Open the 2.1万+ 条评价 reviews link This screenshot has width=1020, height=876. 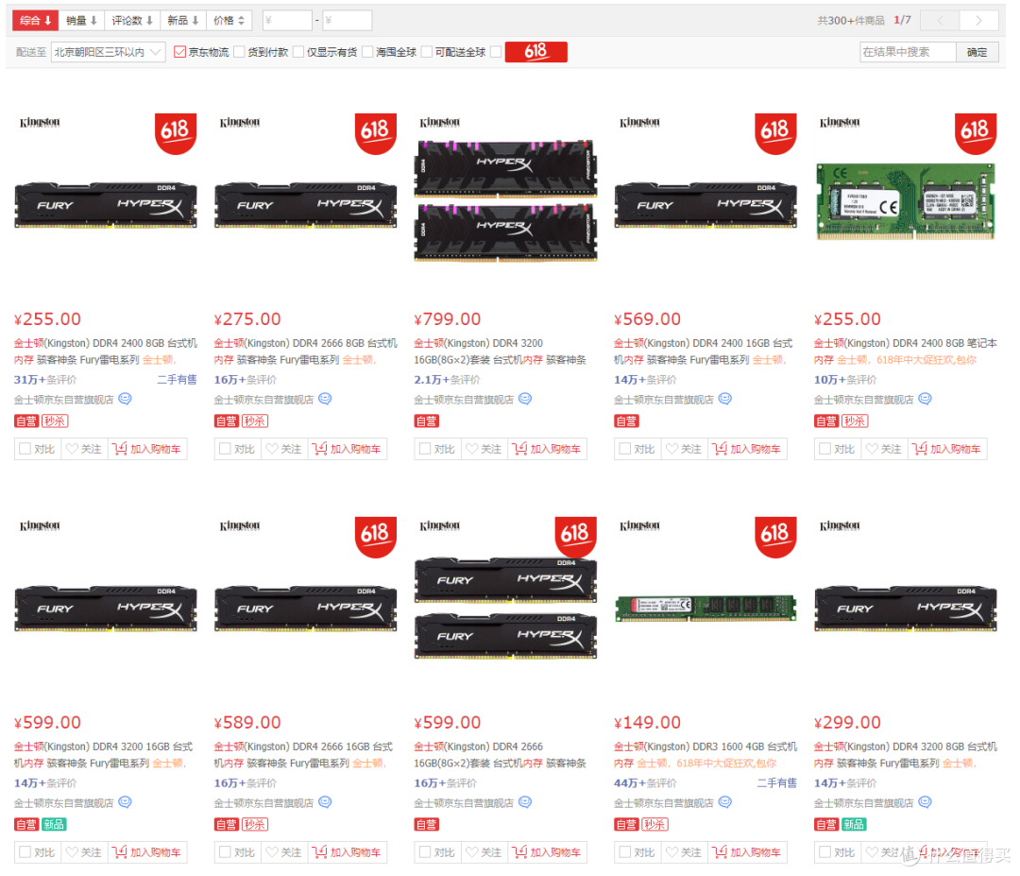447,380
